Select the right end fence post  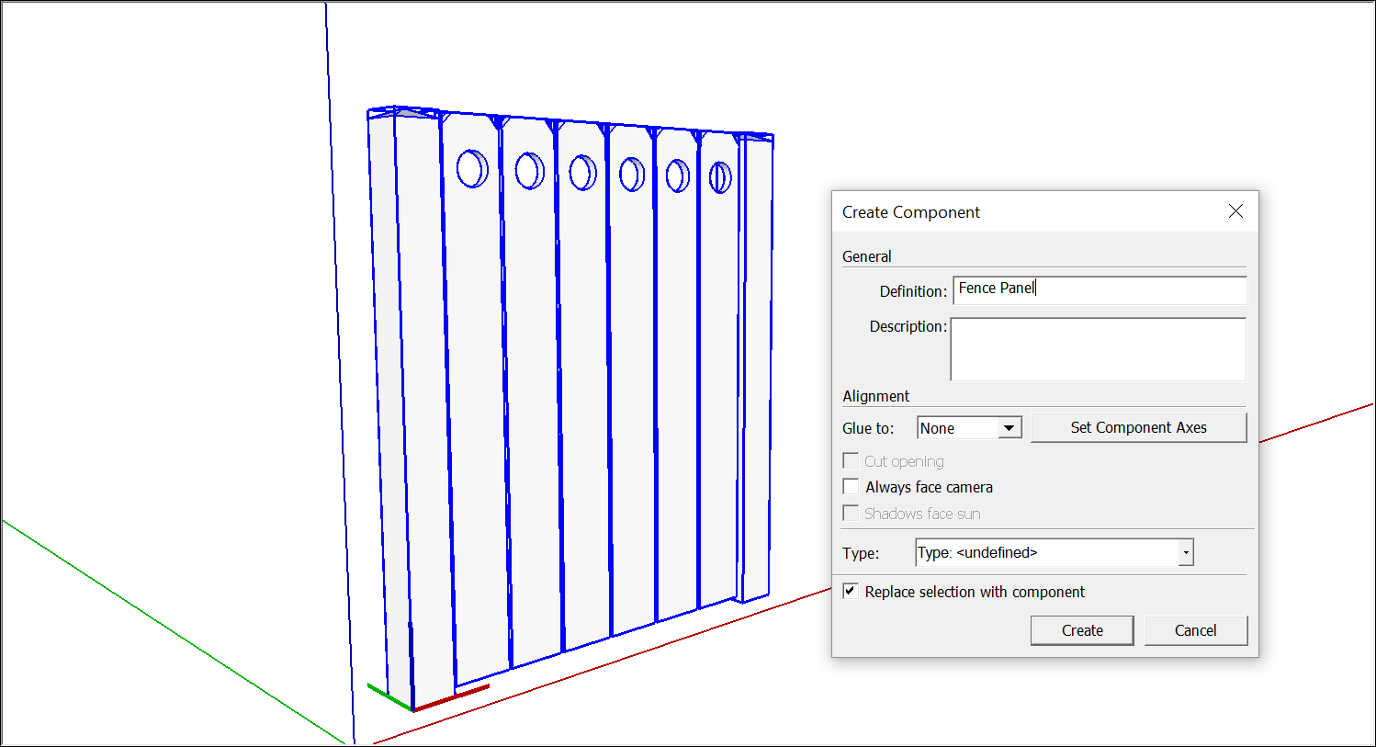(755, 368)
